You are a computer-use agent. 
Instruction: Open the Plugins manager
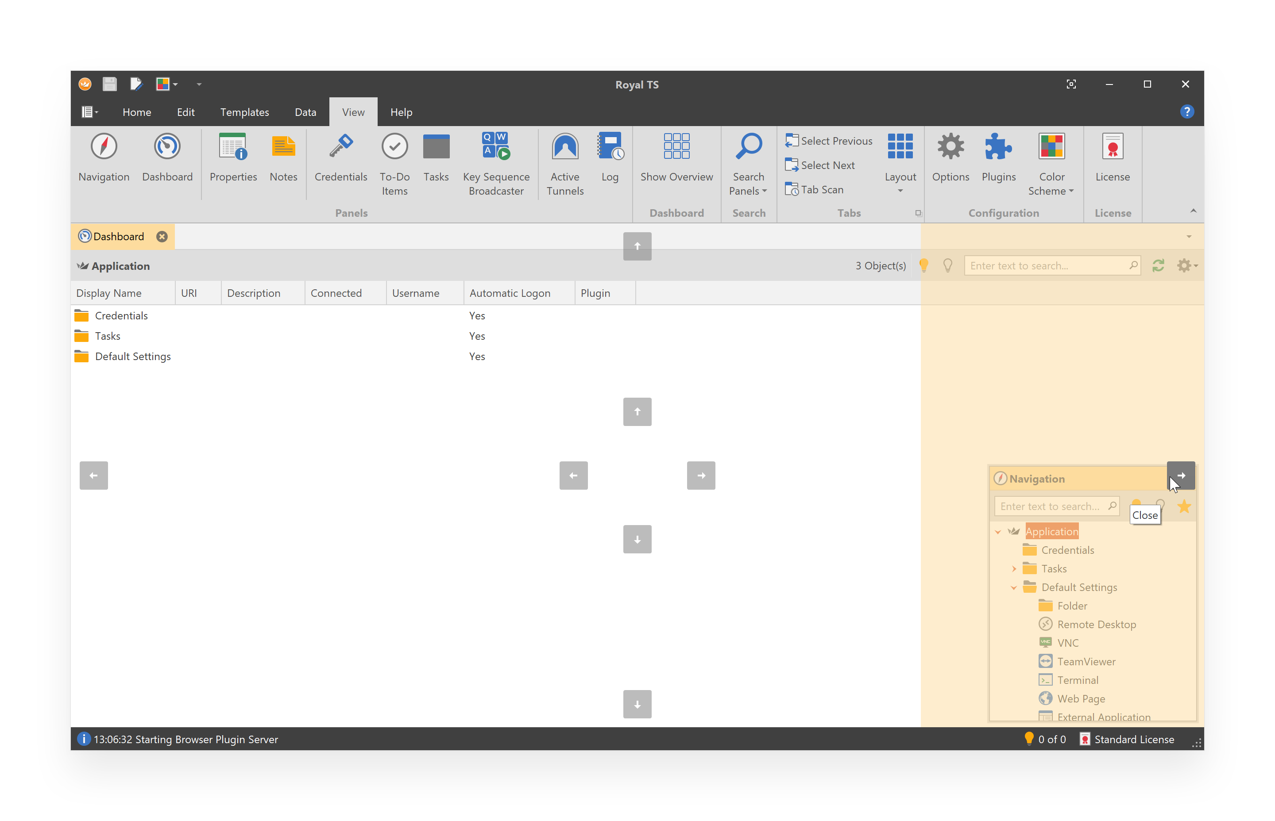pyautogui.click(x=998, y=158)
